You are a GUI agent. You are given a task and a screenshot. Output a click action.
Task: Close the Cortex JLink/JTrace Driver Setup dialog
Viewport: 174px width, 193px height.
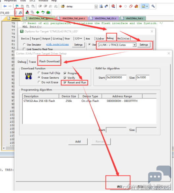169,53
